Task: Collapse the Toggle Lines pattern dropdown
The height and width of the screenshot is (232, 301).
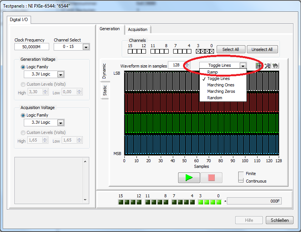Action: pos(243,66)
